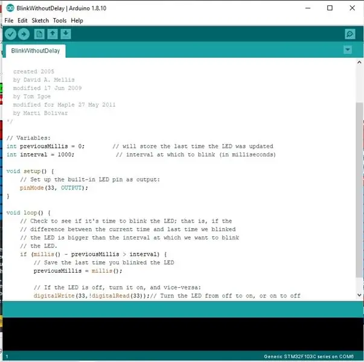The width and height of the screenshot is (364, 362).
Task: Create a new sketch with the New icon
Action: (x=39, y=34)
